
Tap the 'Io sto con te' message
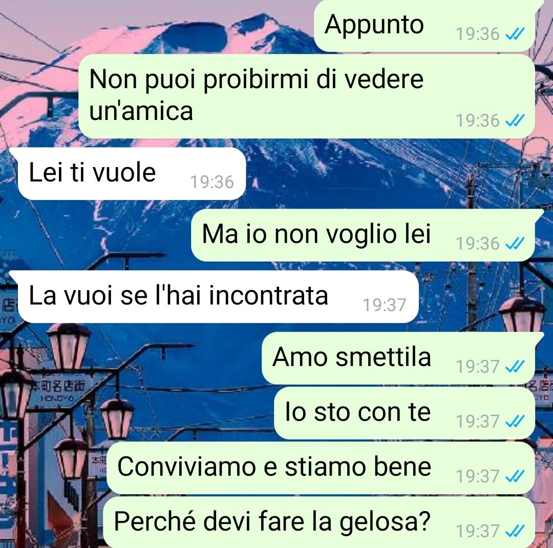pyautogui.click(x=405, y=413)
